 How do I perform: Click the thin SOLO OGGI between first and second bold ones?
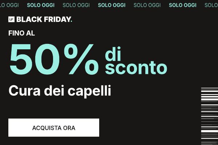[x=76, y=5]
